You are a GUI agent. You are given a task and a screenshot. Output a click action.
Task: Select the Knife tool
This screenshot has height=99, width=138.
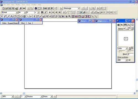[x=41, y=16]
